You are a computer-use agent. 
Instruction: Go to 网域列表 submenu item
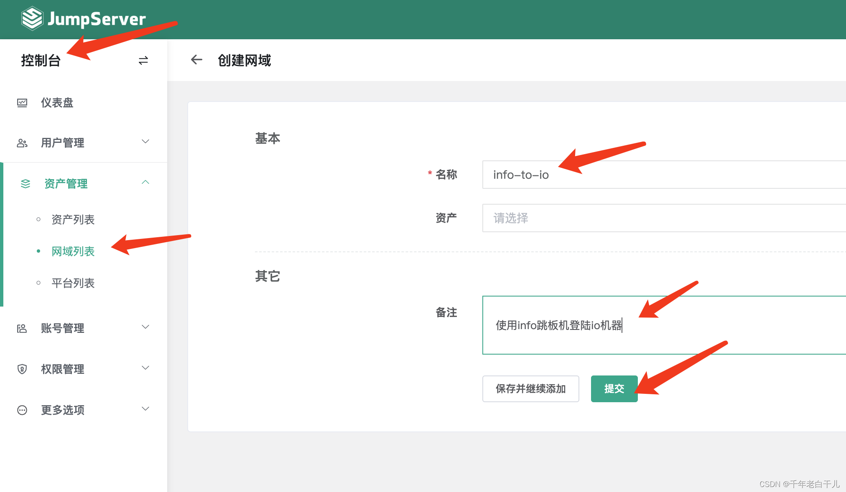click(73, 251)
